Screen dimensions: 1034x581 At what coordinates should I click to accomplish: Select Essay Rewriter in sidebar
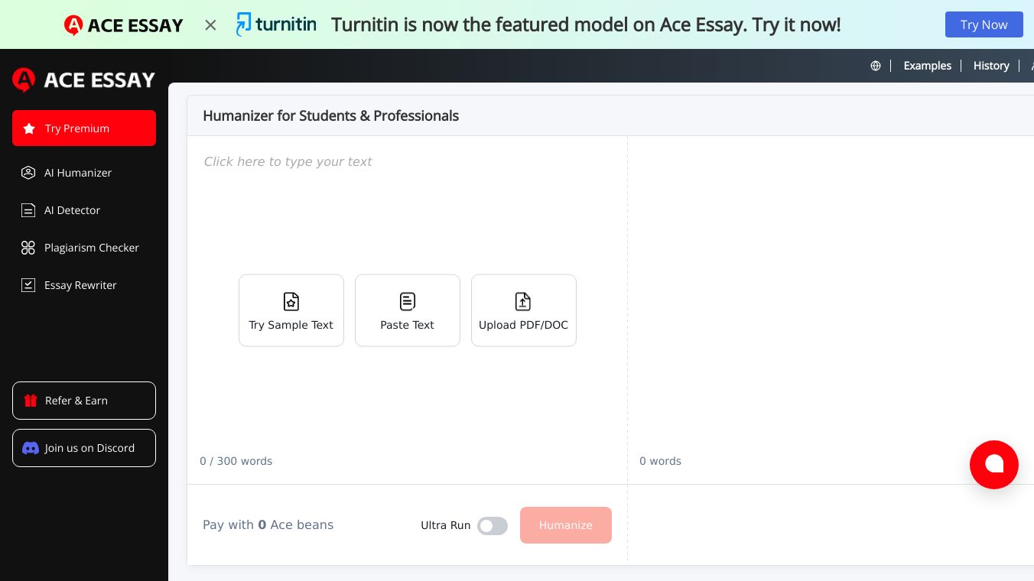point(80,285)
